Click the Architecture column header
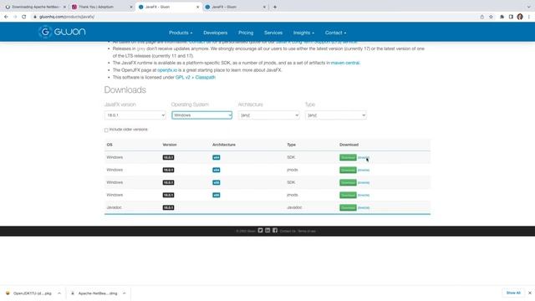 pyautogui.click(x=224, y=145)
